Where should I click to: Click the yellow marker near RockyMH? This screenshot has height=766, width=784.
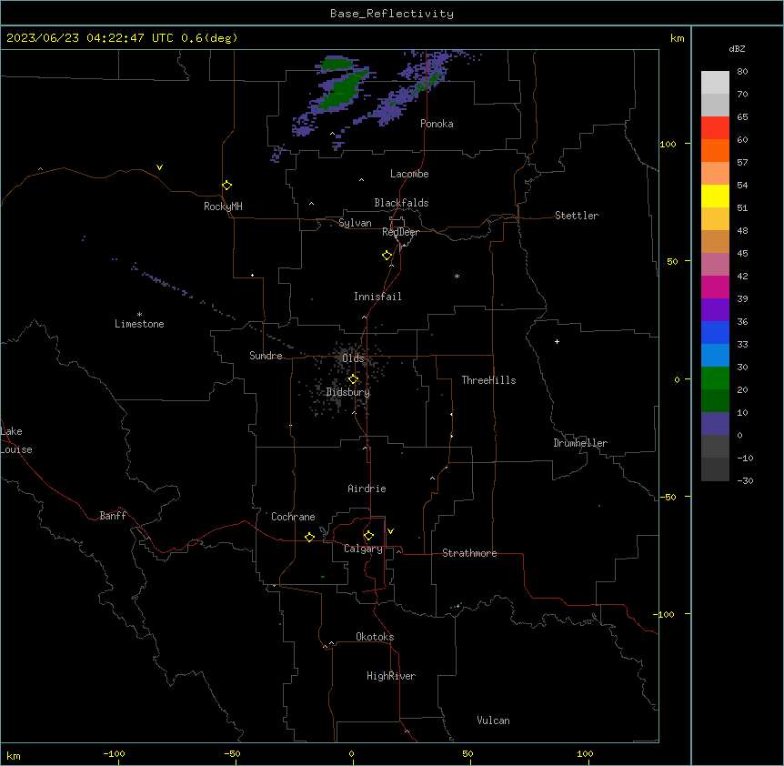click(227, 186)
